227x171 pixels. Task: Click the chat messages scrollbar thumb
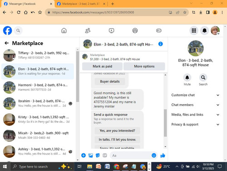[165, 123]
